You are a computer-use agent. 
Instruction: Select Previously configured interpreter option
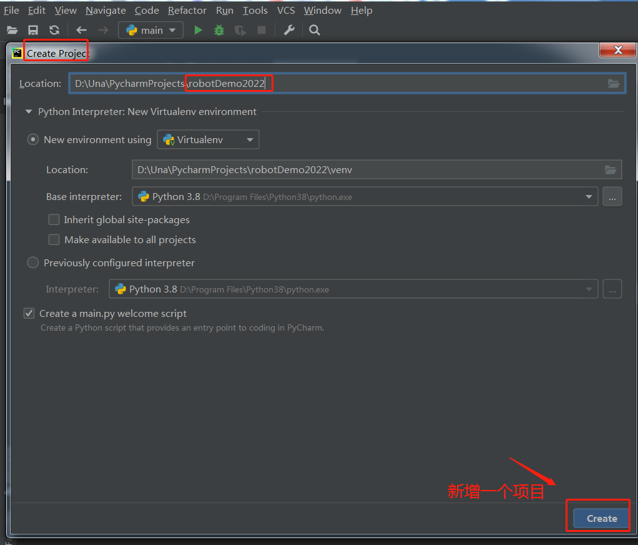[x=32, y=262]
